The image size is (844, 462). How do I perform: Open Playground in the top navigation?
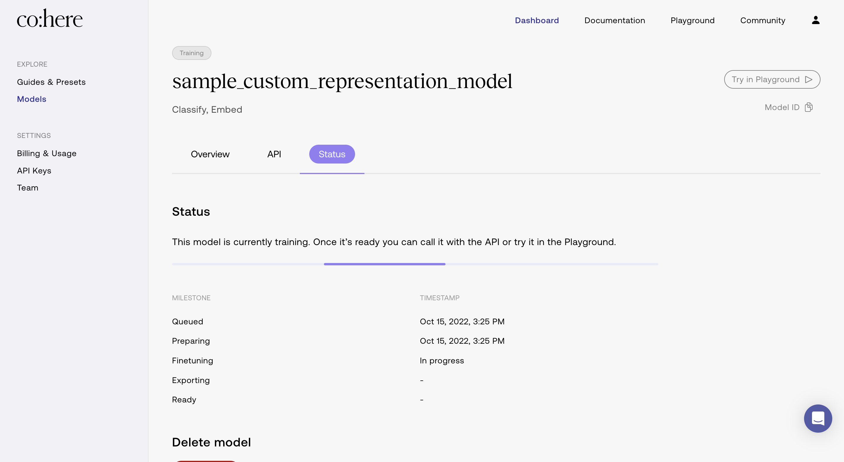tap(692, 20)
